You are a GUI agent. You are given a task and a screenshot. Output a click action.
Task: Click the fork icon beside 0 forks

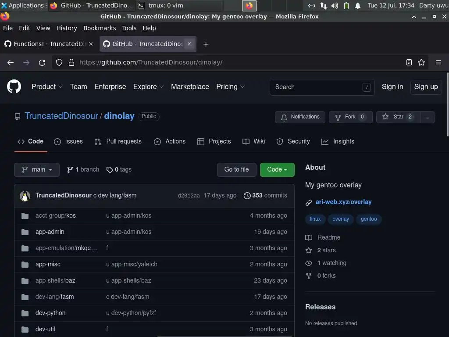tap(308, 276)
